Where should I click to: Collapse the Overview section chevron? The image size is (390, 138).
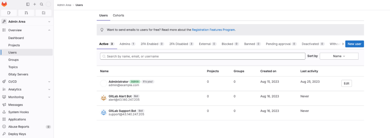click(x=49, y=30)
